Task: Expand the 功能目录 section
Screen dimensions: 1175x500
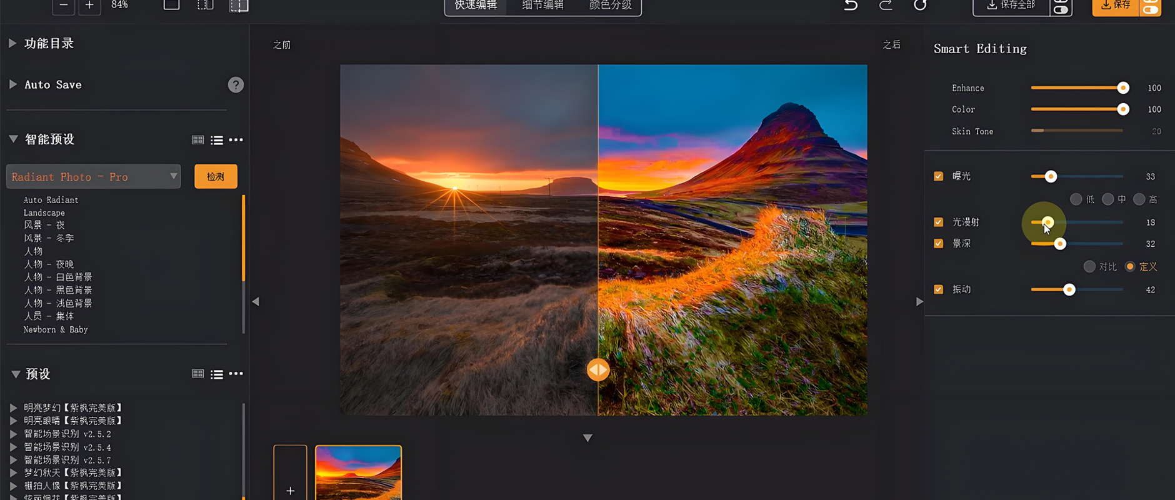Action: [x=12, y=43]
